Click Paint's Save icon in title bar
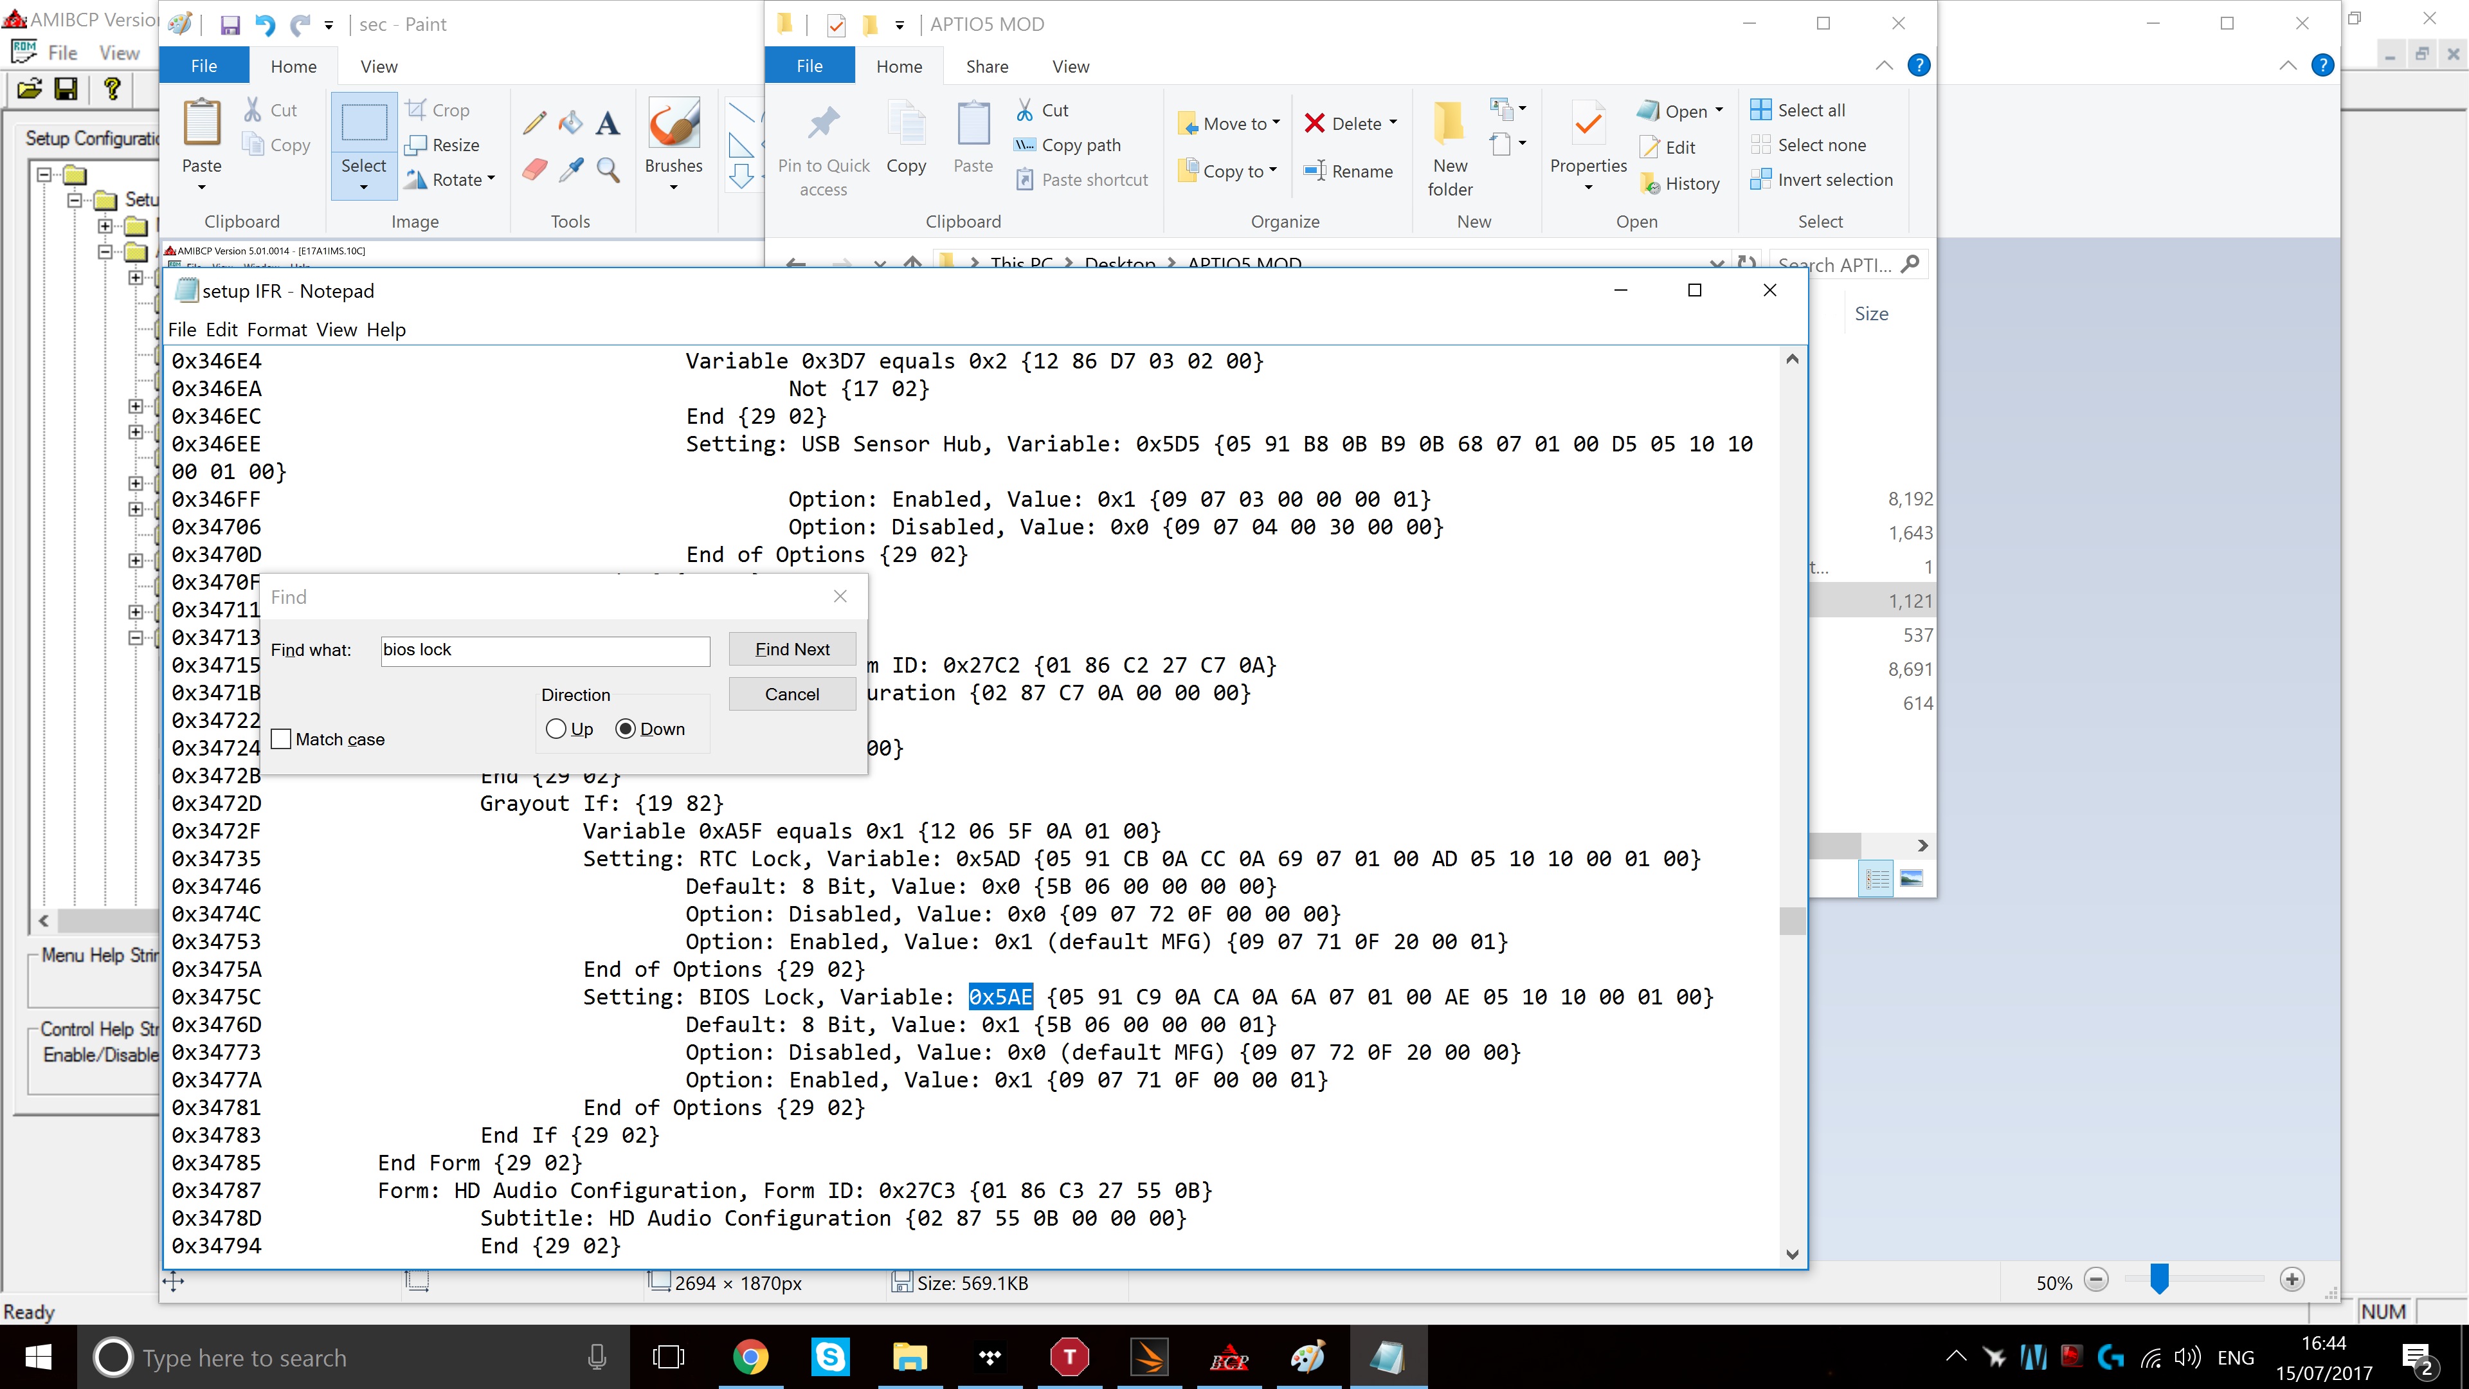The height and width of the screenshot is (1389, 2469). coord(230,25)
